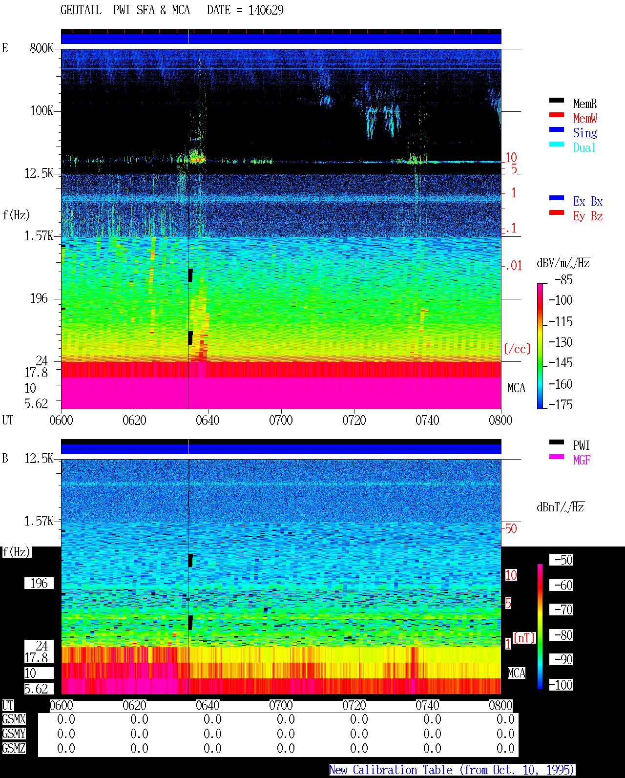Click the 0800 tick on E panel axis
This screenshot has height=778, width=625.
click(500, 420)
